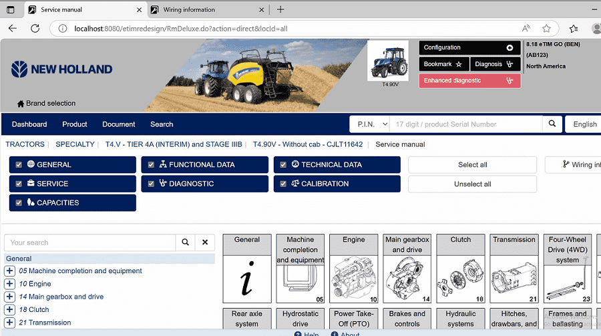This screenshot has height=336, width=601.
Task: Click the Enhanced diagnostic button
Action: [x=469, y=81]
